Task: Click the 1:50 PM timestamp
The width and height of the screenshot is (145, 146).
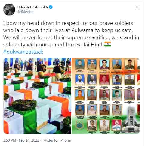Action: 10,140
